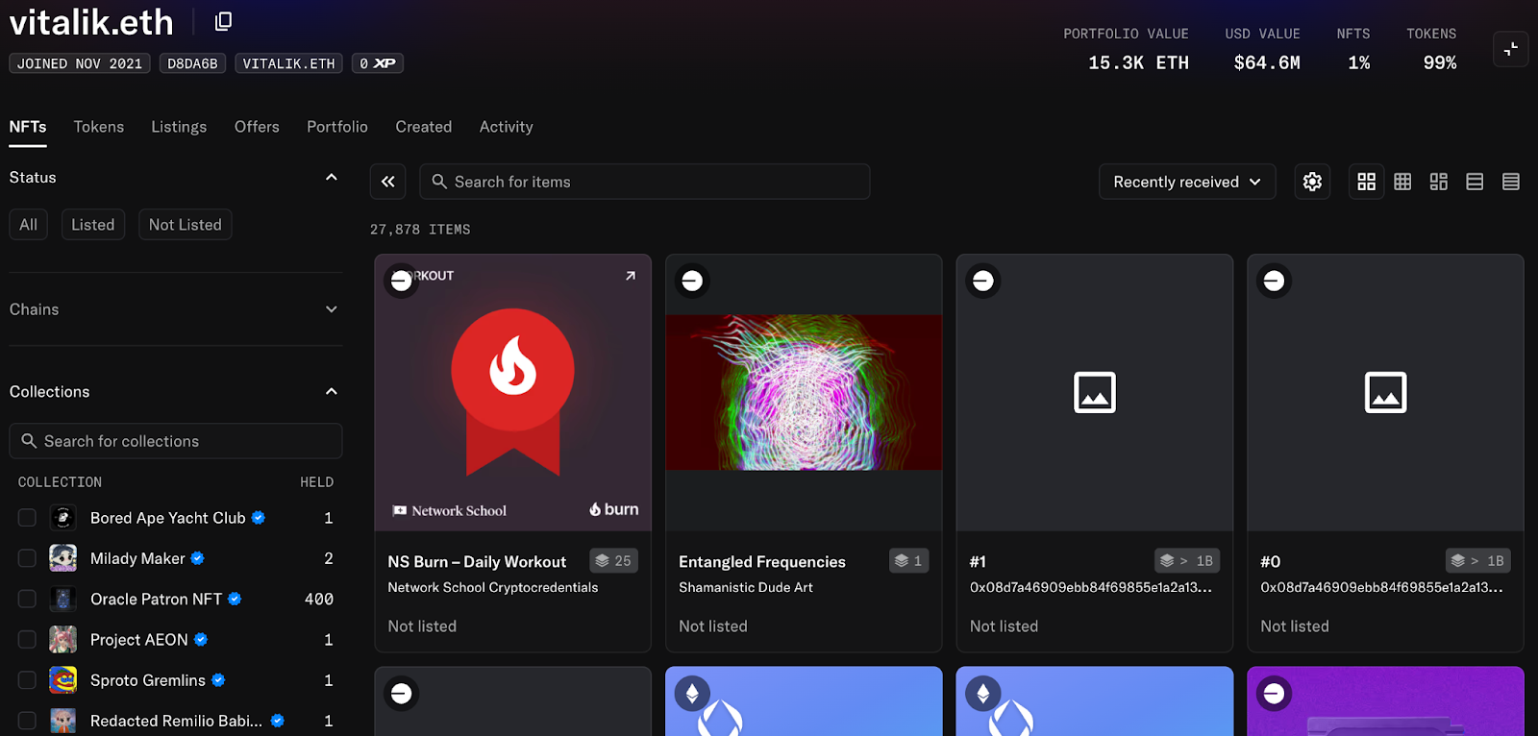Open the Tokens tab
The image size is (1538, 736).
[x=99, y=127]
